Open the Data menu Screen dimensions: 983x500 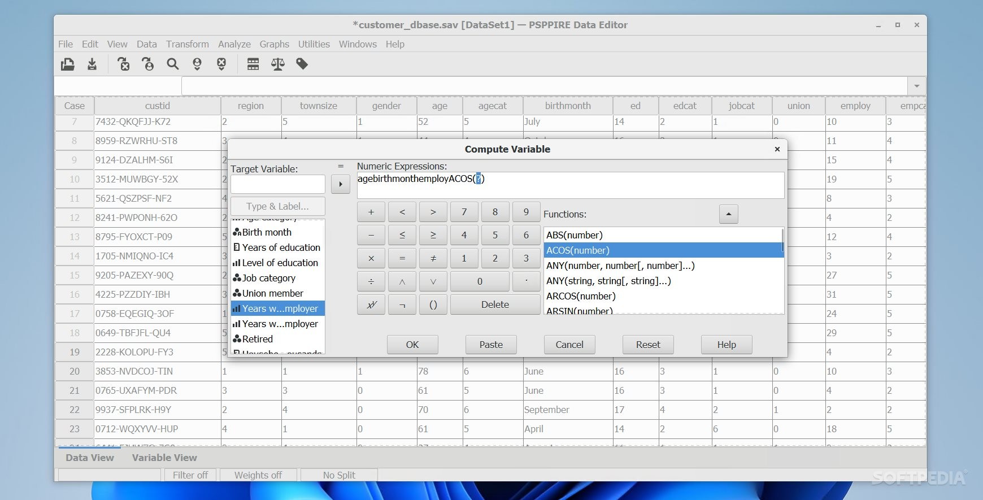(147, 44)
